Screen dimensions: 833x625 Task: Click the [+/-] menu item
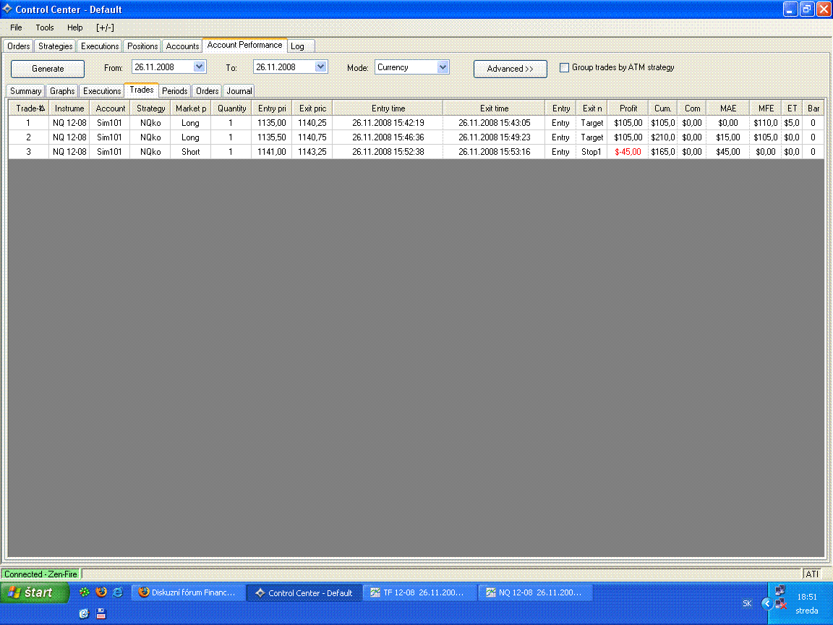click(105, 27)
